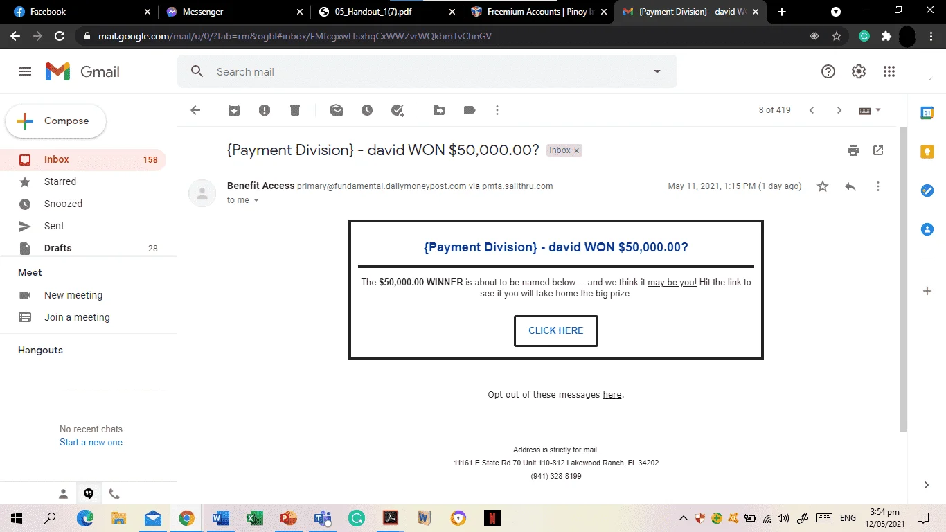Report this email as spam
This screenshot has width=946, height=532.
coord(265,110)
